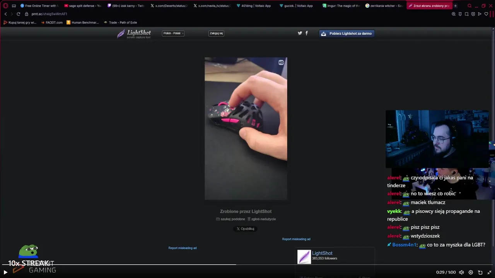
Task: Open Trade - Path of Exile bookmark
Action: [x=120, y=22]
